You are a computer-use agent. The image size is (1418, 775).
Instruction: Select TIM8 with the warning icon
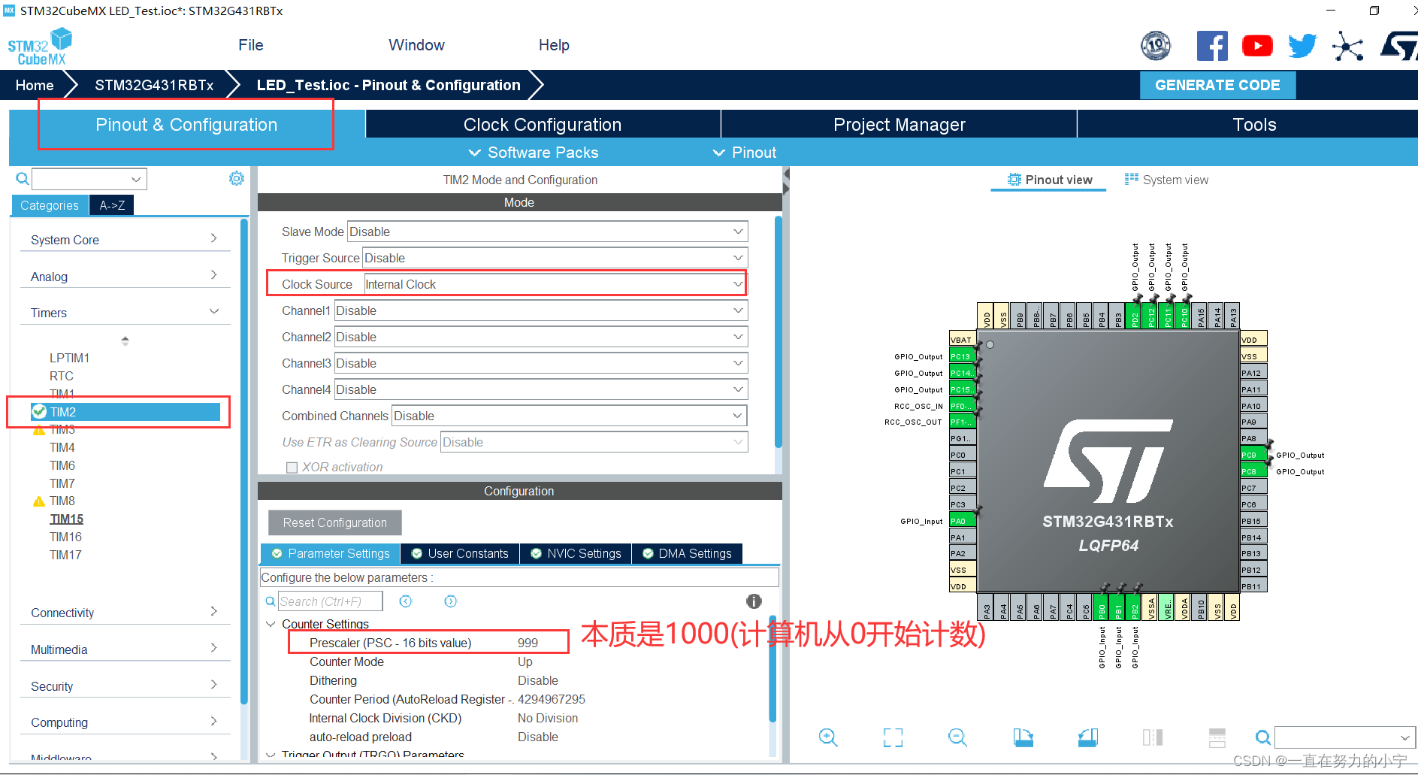[x=62, y=501]
